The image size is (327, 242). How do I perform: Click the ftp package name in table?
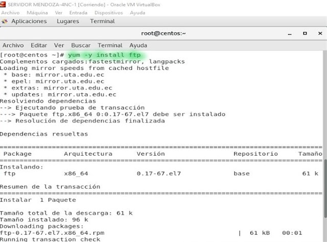tap(9, 174)
